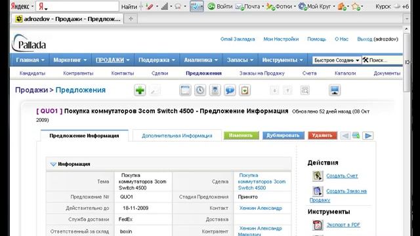Screen dimensions: 420x236
Task: Expand the Маркетинг menu
Action: point(70,60)
